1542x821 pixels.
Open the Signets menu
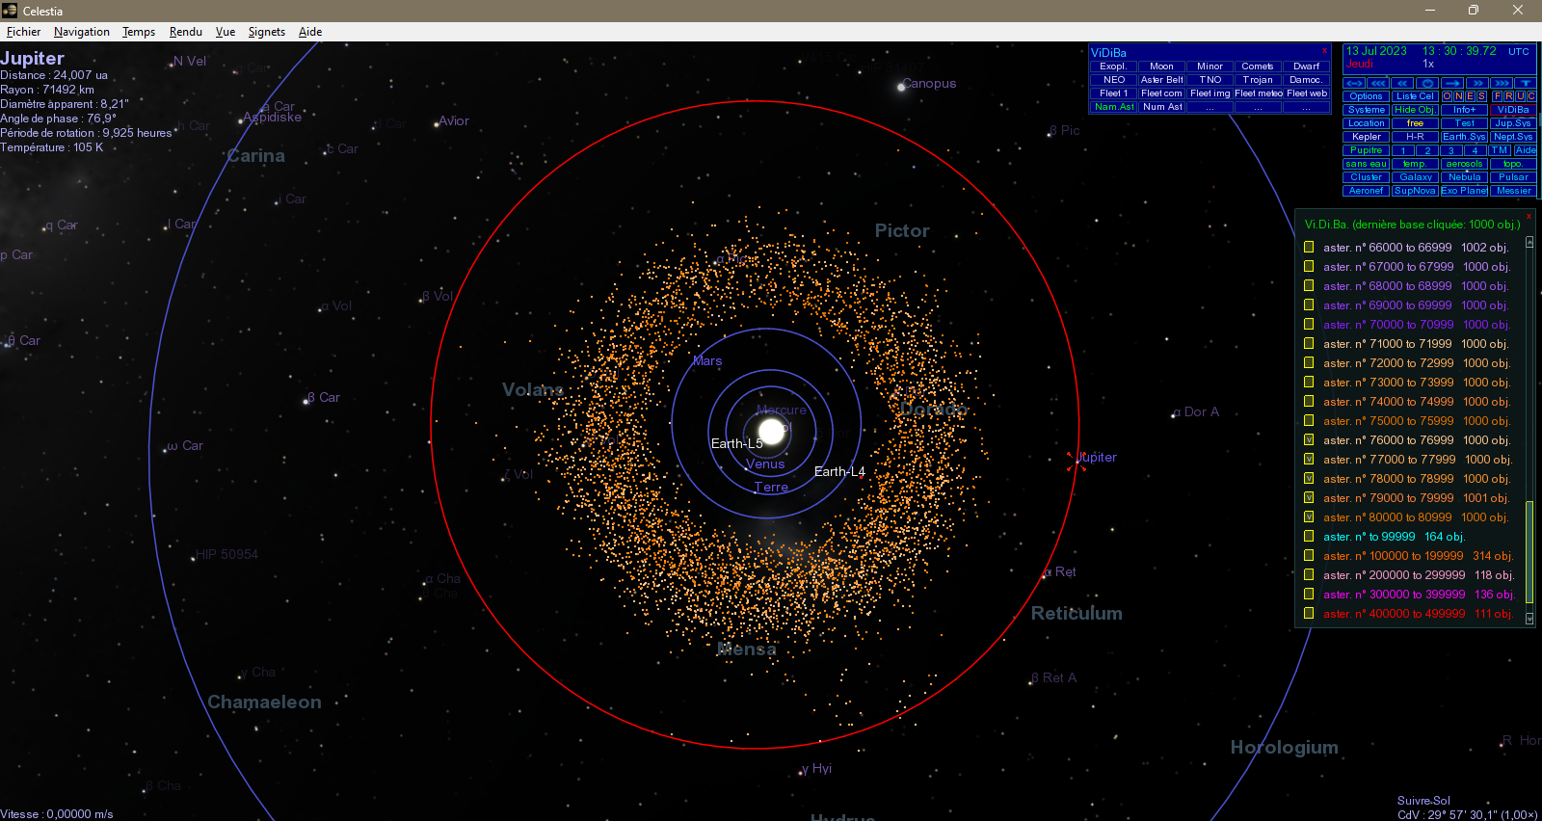point(267,32)
